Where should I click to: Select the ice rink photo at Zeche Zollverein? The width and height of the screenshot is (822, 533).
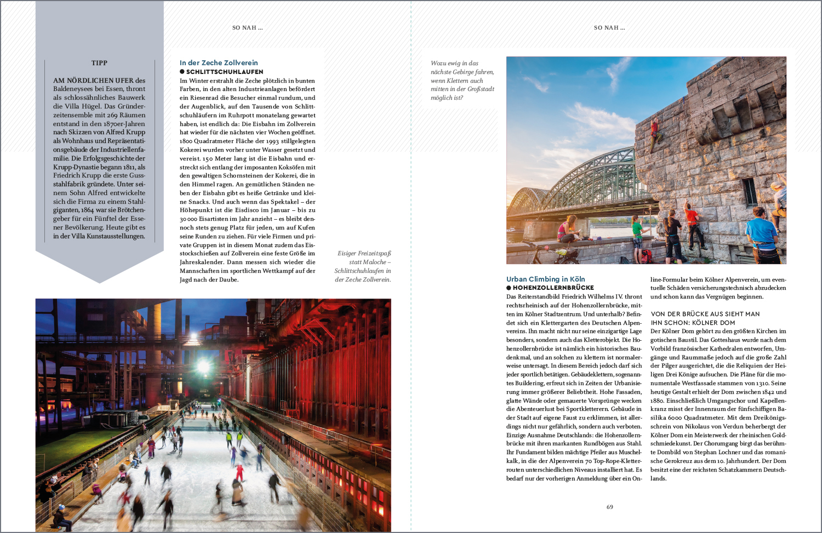point(213,415)
